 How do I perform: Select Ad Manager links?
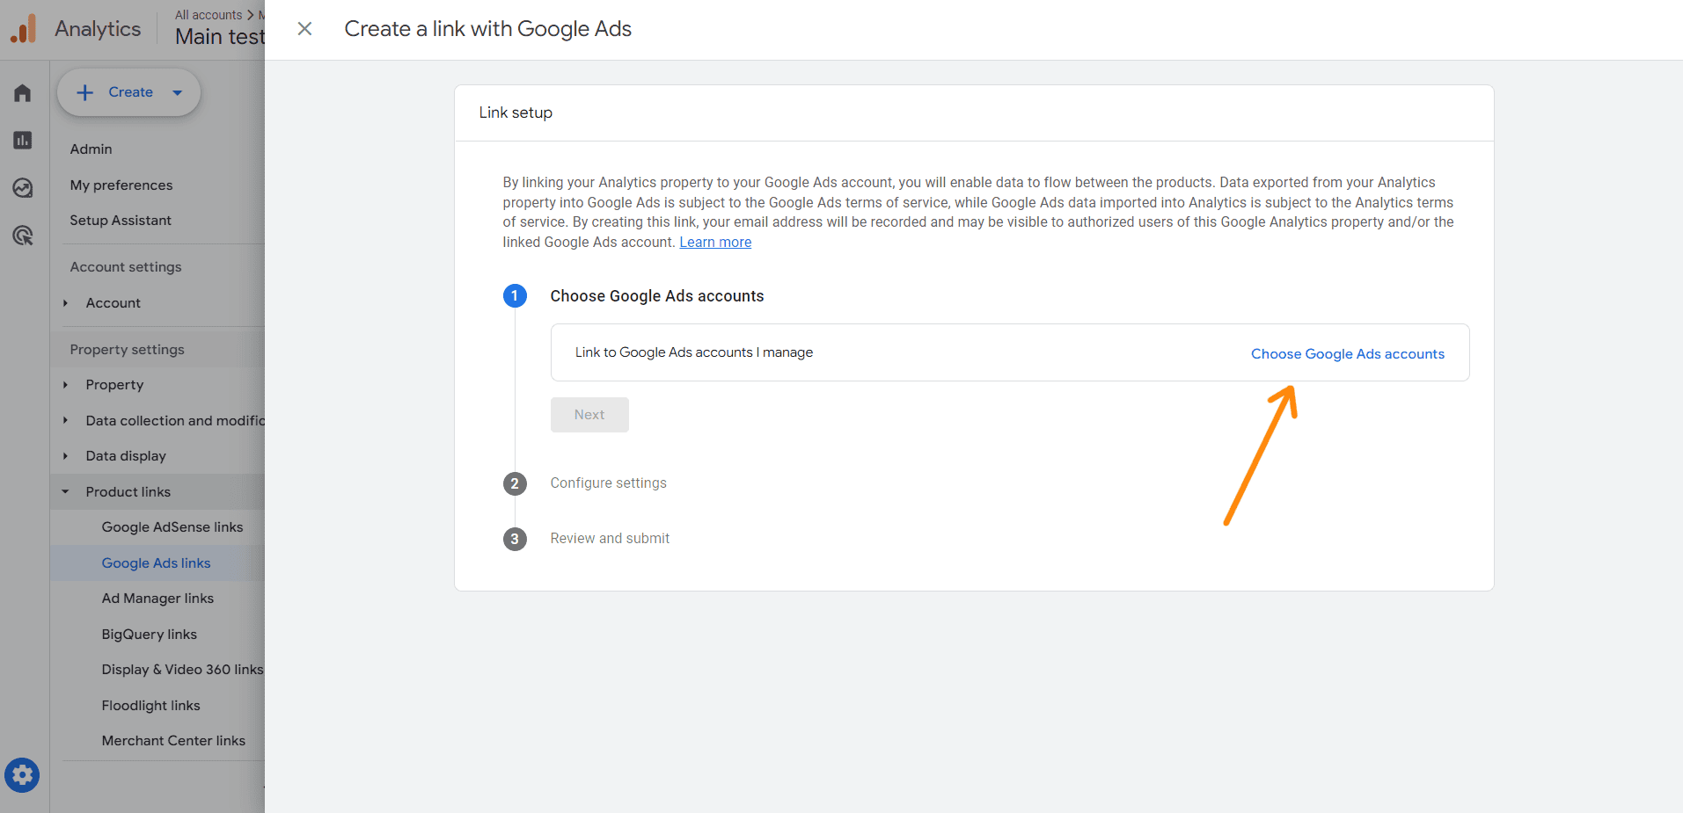[x=157, y=599]
